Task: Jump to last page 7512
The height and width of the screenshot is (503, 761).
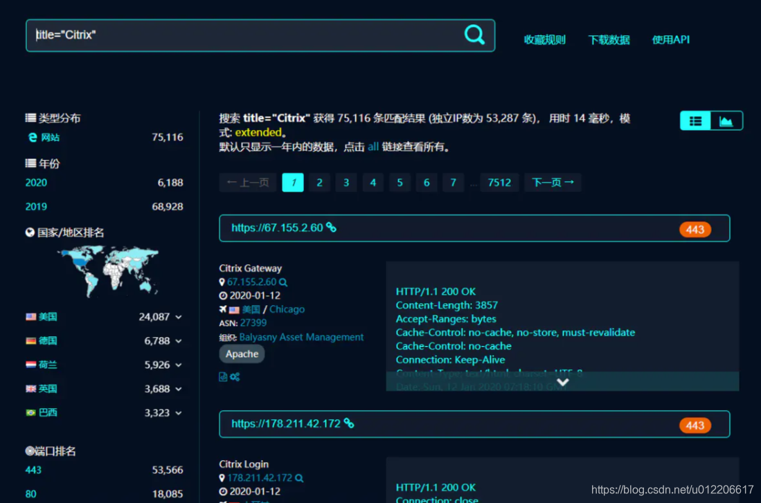Action: (x=499, y=183)
